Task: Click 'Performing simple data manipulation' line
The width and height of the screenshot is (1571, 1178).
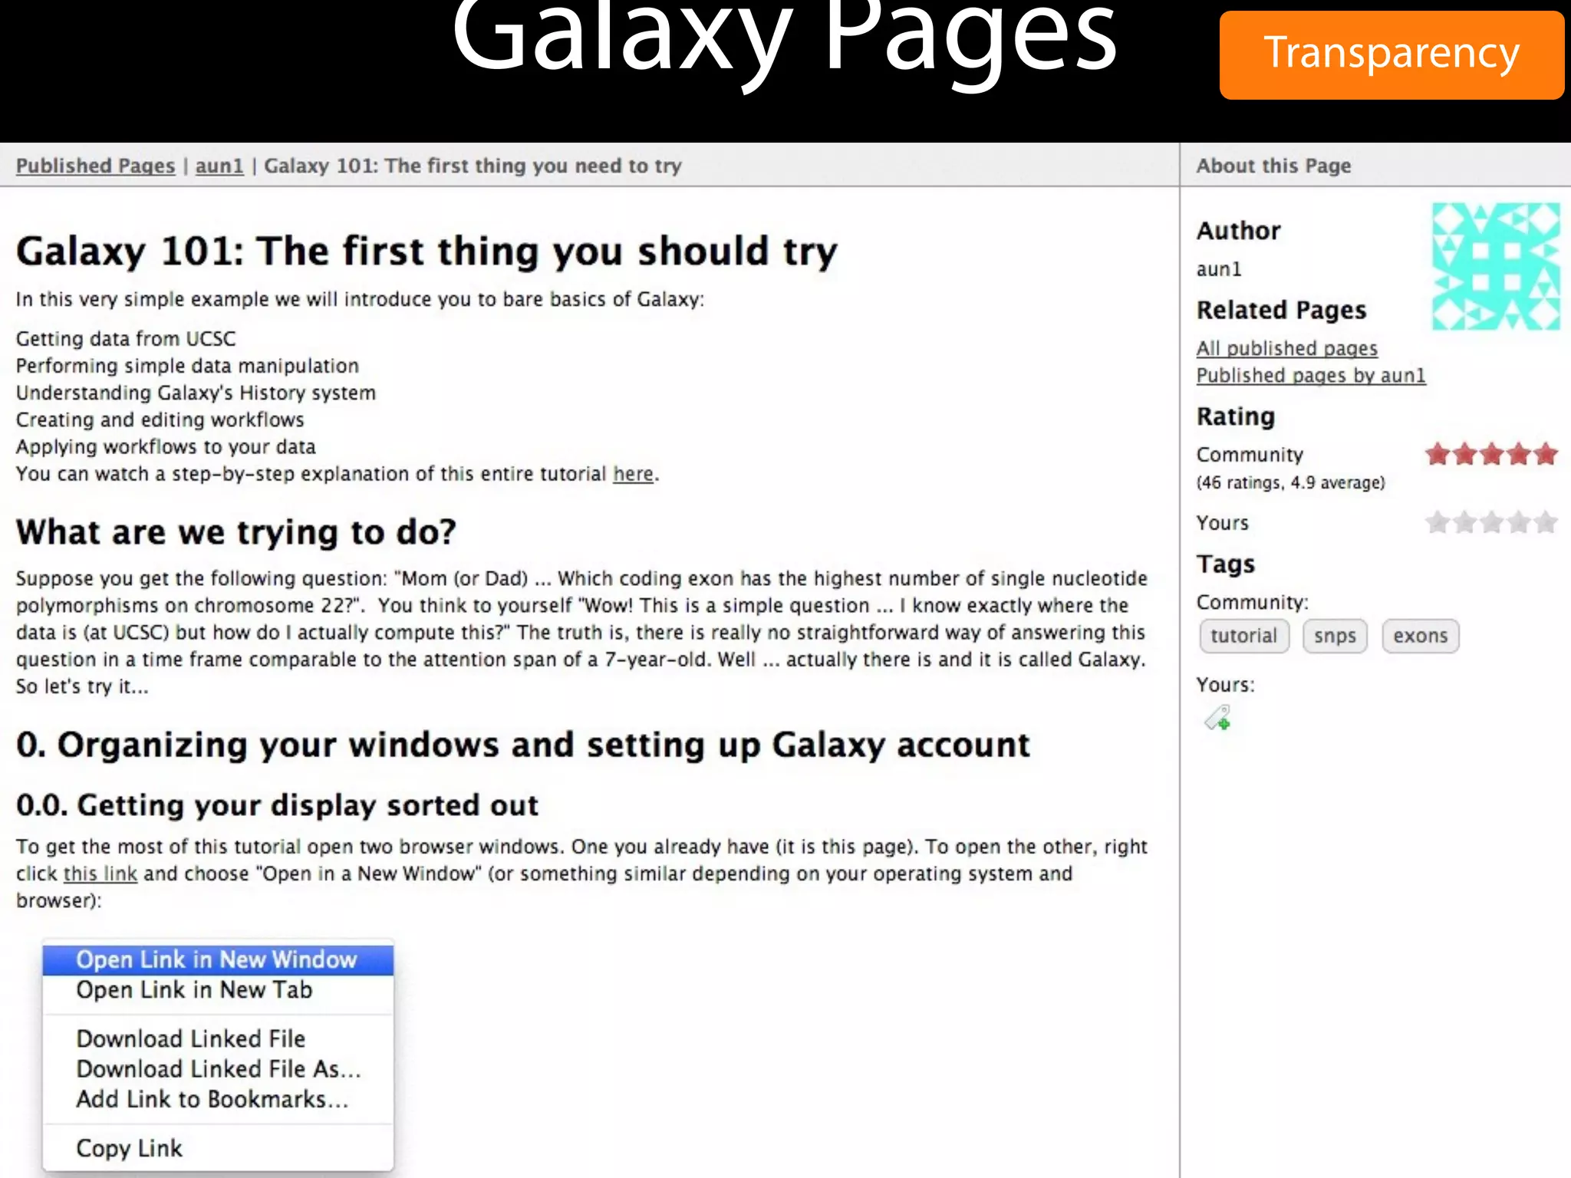Action: [188, 366]
